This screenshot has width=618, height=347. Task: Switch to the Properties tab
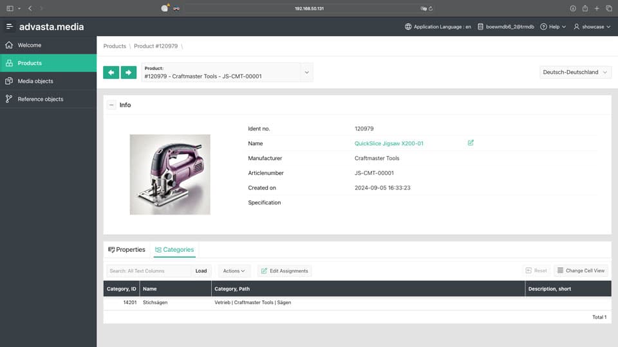click(127, 249)
